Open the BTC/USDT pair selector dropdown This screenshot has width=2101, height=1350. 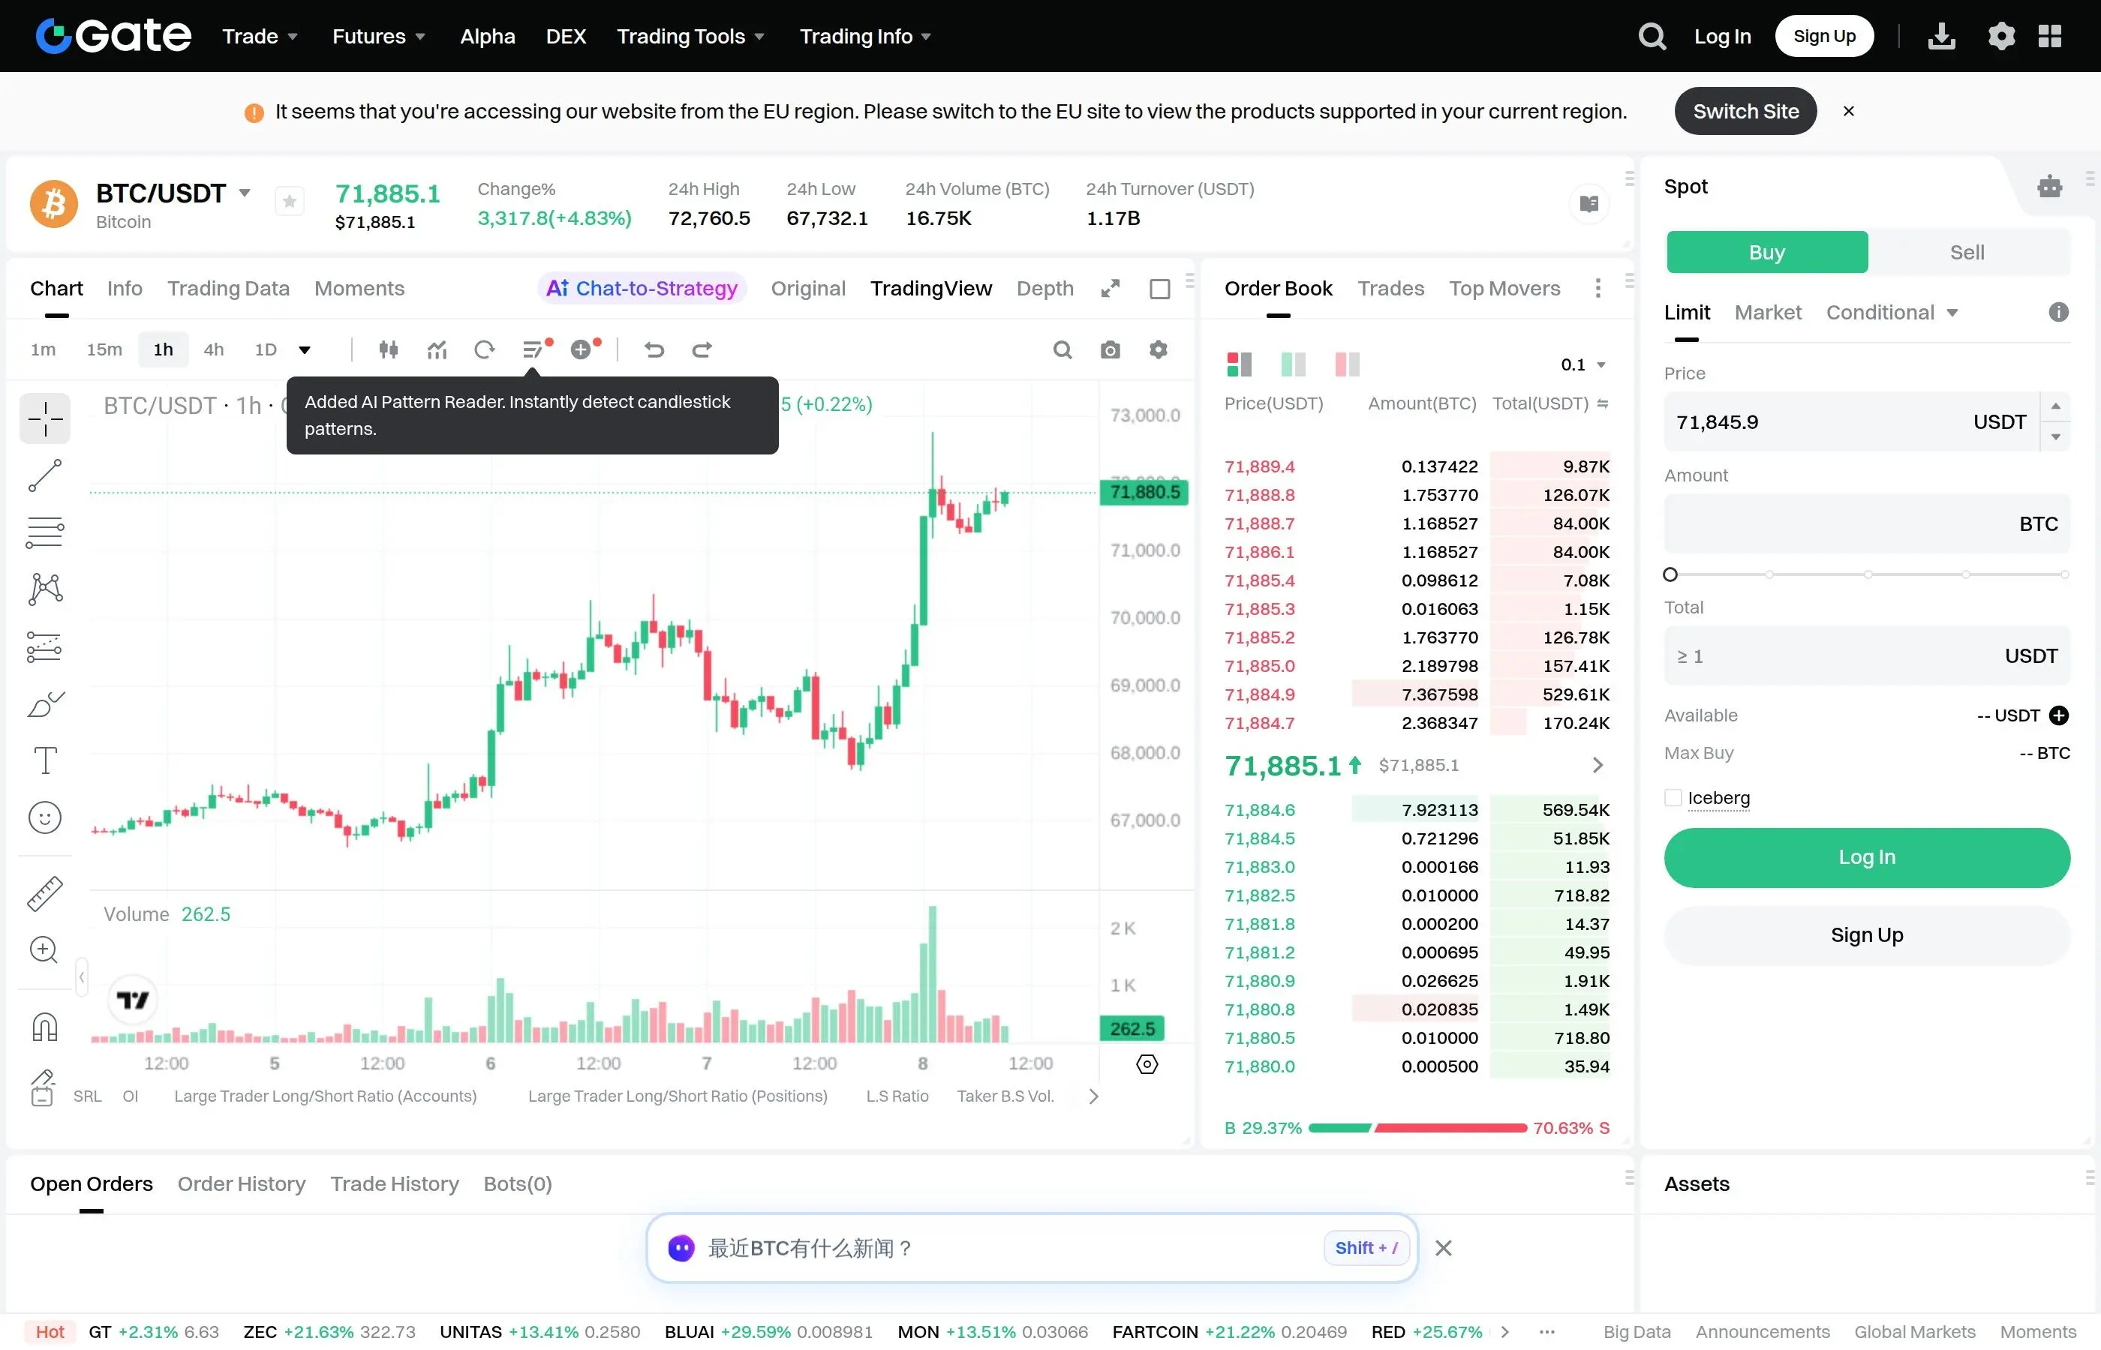[245, 193]
